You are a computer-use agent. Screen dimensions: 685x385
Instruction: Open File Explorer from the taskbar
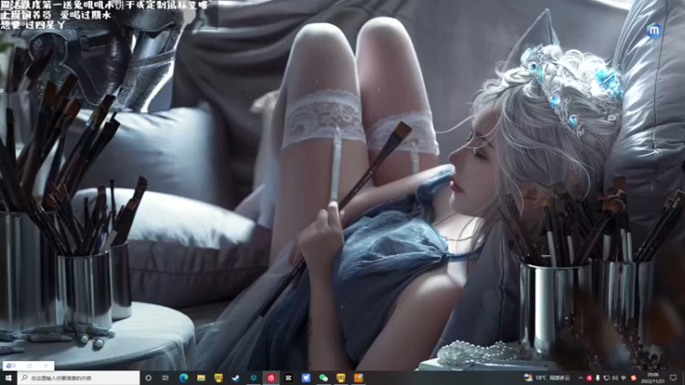201,377
